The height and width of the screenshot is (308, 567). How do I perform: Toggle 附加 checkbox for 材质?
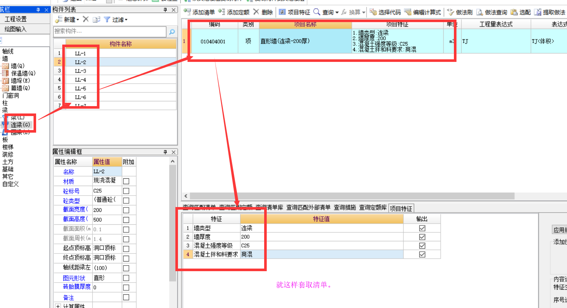point(126,181)
